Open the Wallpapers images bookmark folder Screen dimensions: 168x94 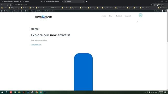[14, 8]
